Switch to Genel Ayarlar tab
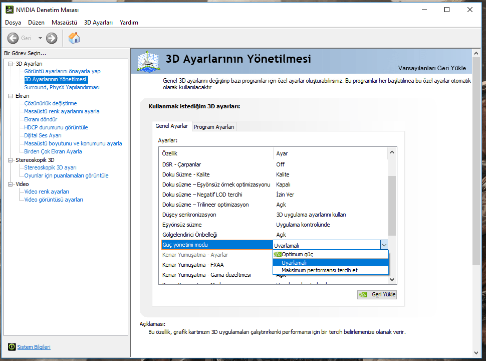This screenshot has width=486, height=361. coord(172,126)
